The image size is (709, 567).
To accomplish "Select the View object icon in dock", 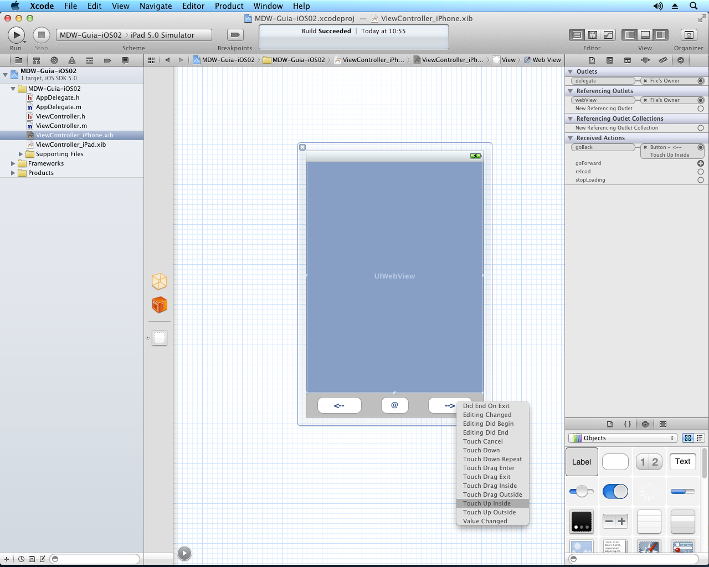I will click(160, 338).
